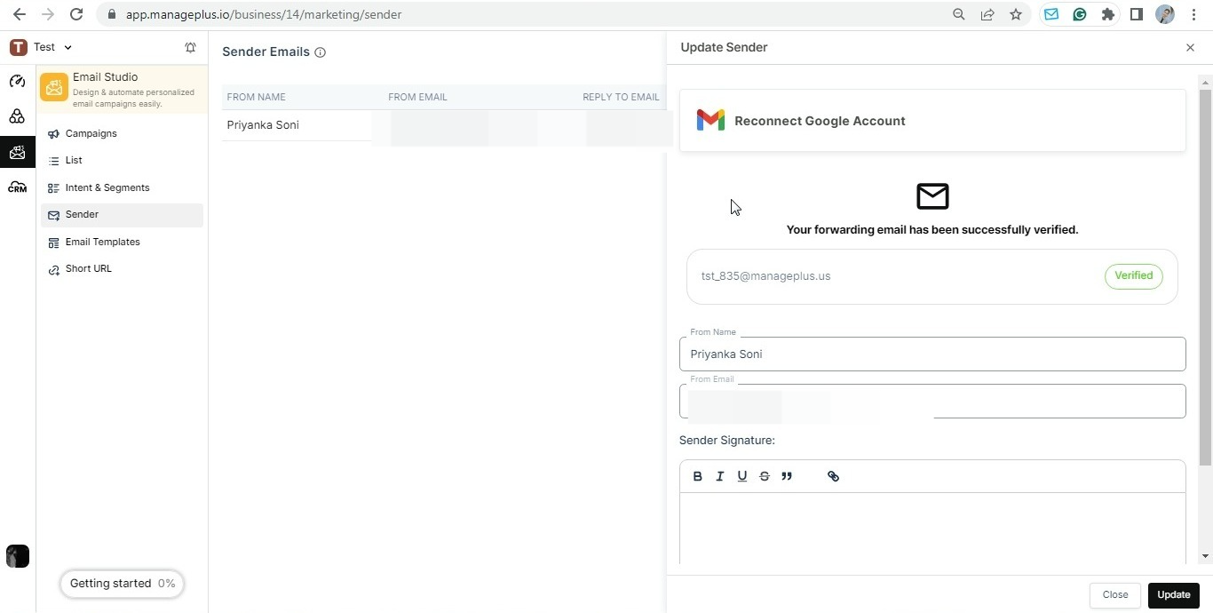Screen dimensions: 1213x613
Task: Click the Getting started progress pill
Action: (x=123, y=584)
